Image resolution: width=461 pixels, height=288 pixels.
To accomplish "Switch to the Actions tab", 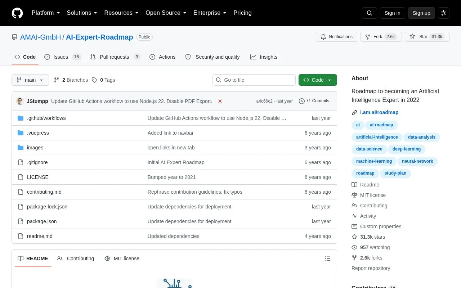I will (162, 57).
